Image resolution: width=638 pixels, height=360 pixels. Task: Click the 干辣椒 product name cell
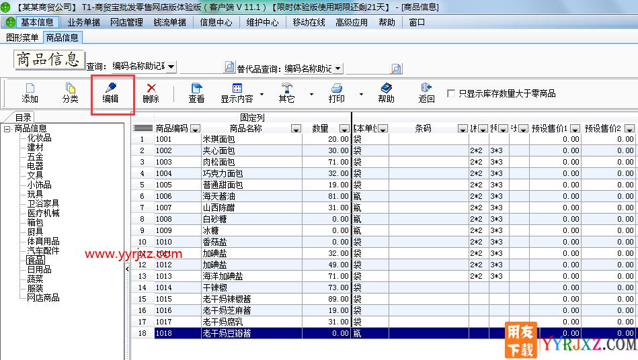coord(251,287)
